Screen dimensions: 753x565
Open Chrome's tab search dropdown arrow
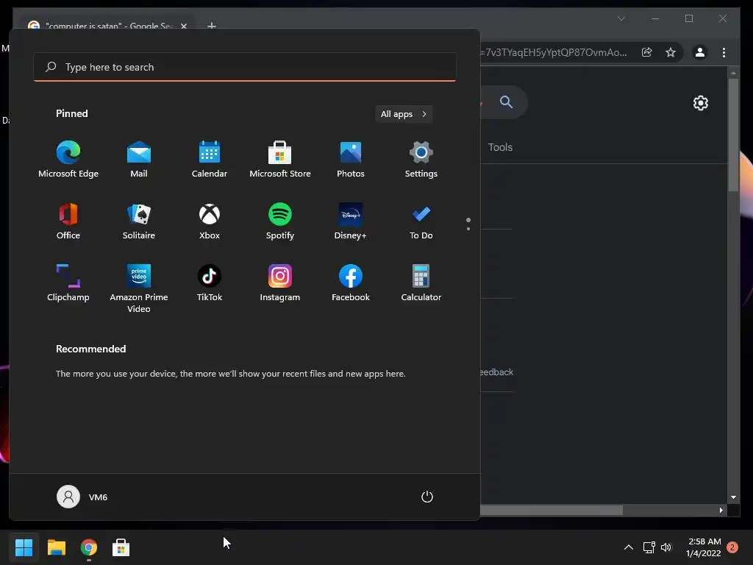click(621, 18)
